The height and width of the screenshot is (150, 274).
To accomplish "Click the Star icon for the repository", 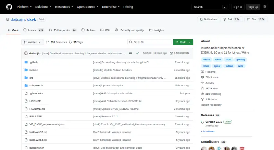I will (248, 19).
